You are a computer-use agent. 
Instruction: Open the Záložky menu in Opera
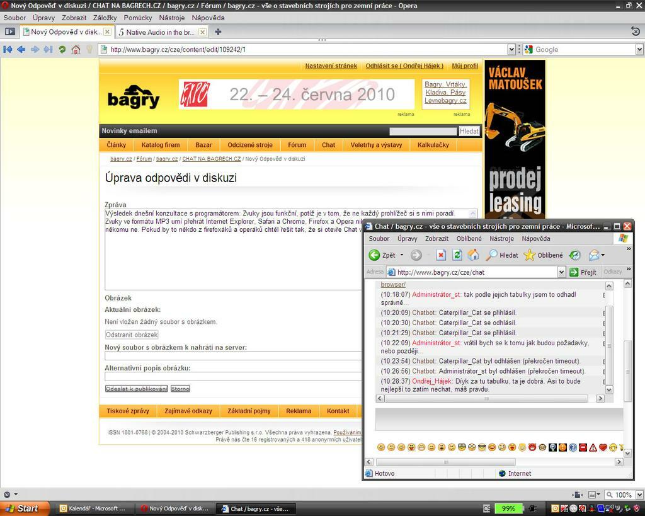tap(105, 18)
